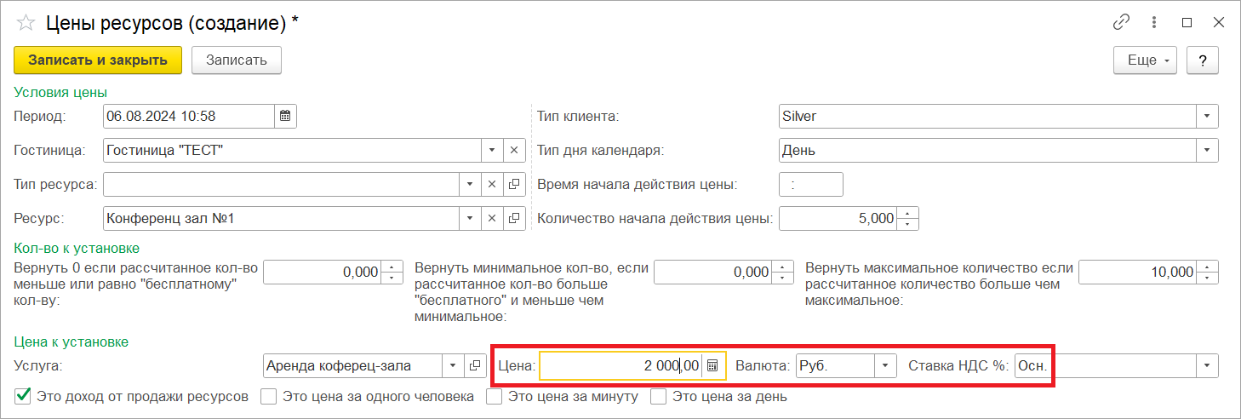Click the Цена к установке section heading

point(71,342)
